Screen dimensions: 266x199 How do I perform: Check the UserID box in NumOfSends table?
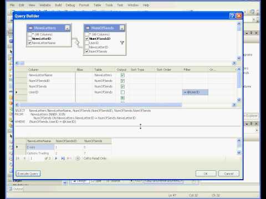[x=87, y=43]
